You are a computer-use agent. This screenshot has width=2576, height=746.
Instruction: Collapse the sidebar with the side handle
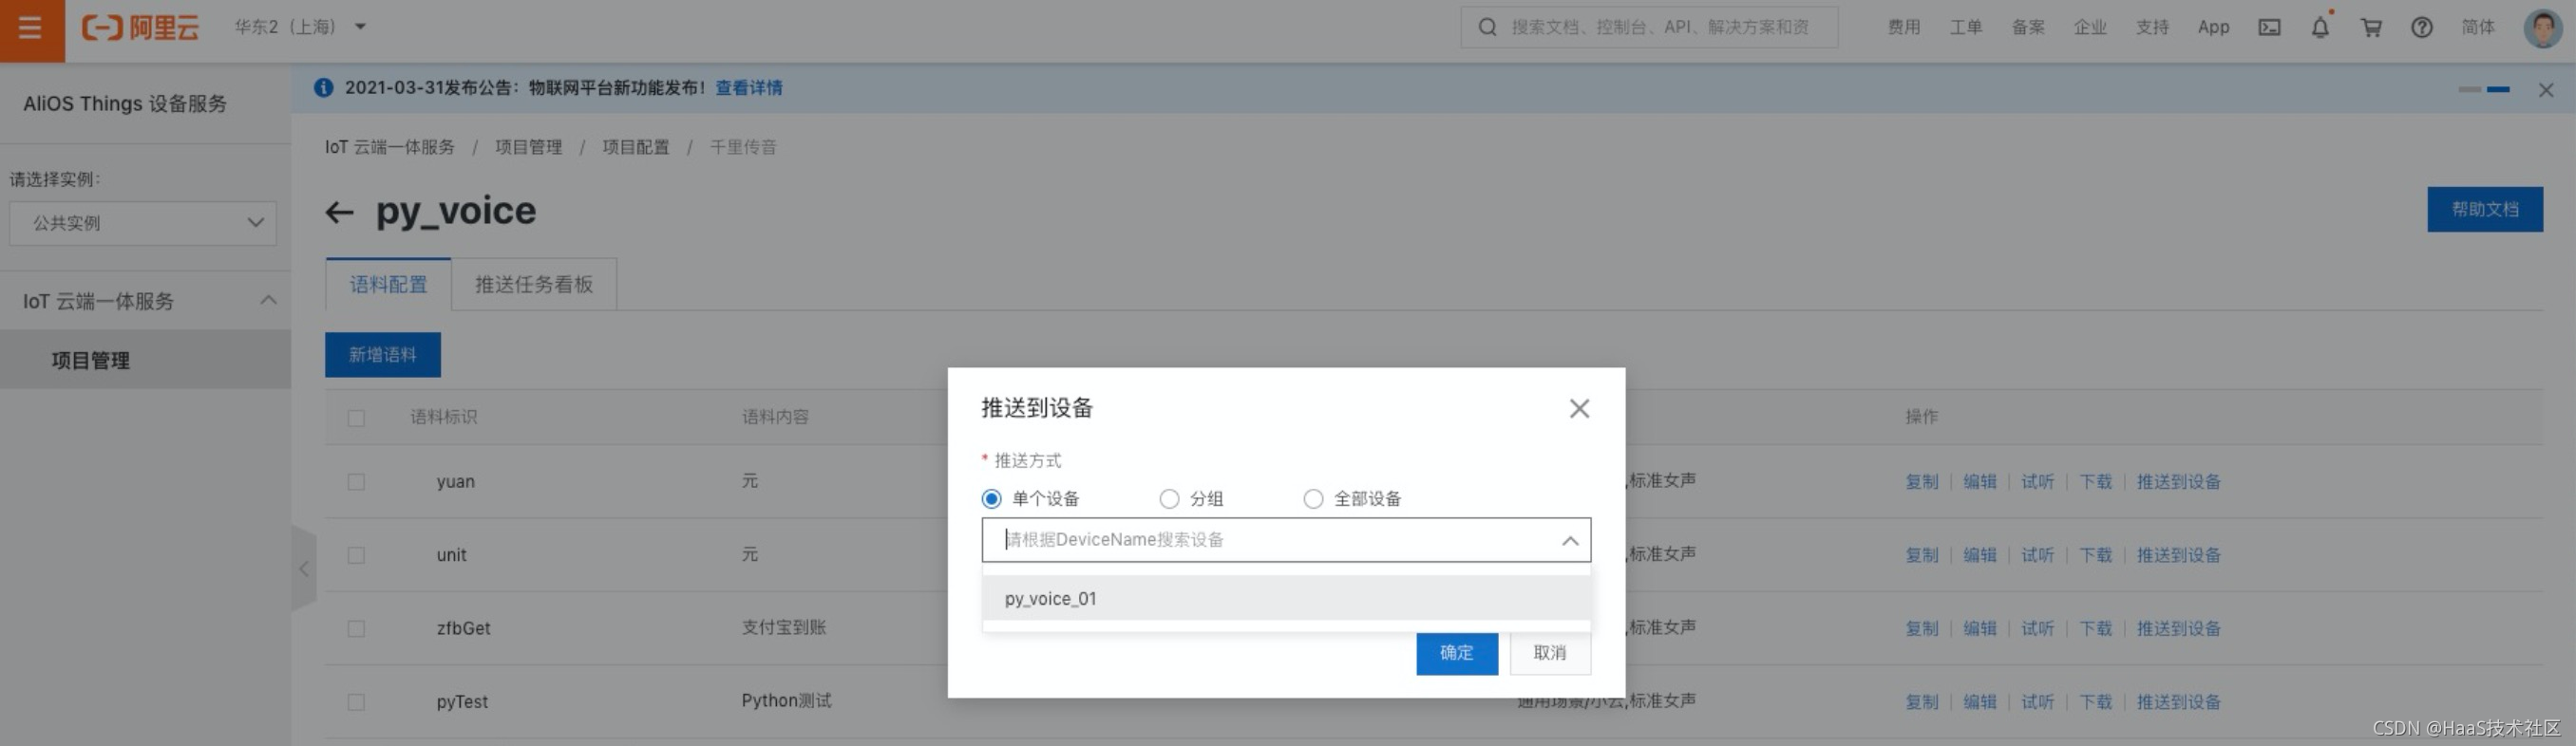click(x=303, y=569)
